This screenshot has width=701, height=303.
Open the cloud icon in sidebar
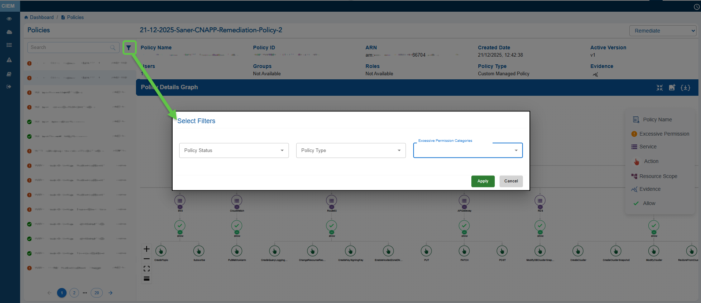9,32
